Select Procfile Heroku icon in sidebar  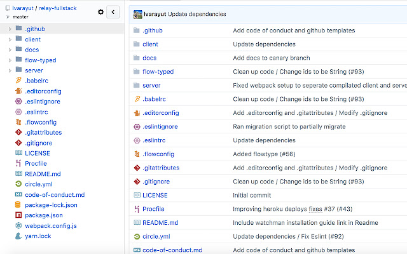pos(18,163)
